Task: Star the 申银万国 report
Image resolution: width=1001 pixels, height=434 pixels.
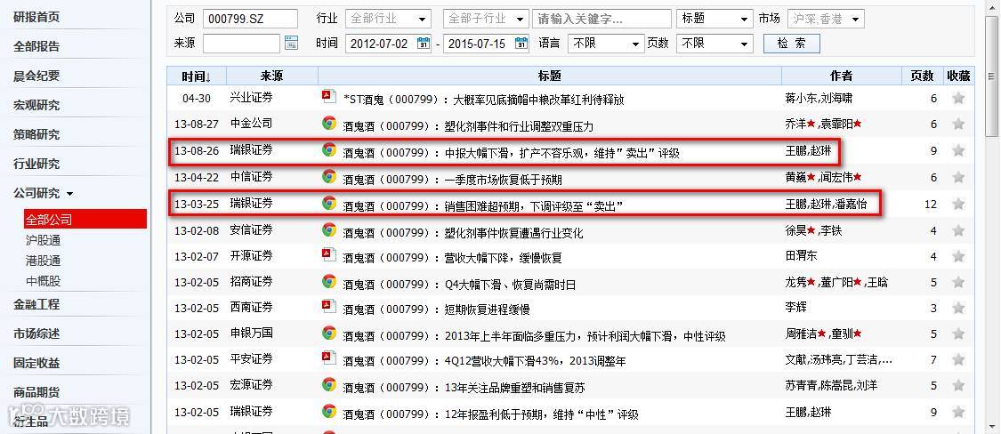Action: (x=957, y=334)
